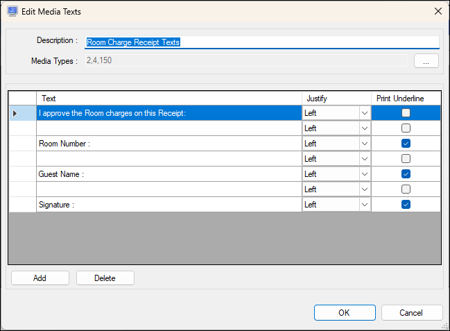Viewport: 450px width, 331px height.
Task: Close the Edit Media Texts dialog
Action: pyautogui.click(x=438, y=12)
